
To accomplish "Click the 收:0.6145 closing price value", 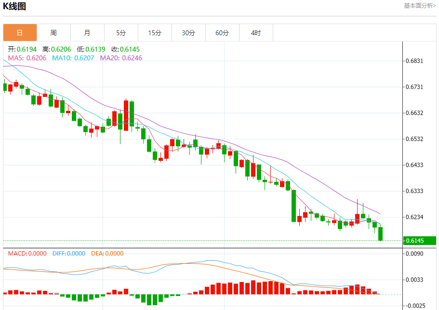I will coord(125,49).
